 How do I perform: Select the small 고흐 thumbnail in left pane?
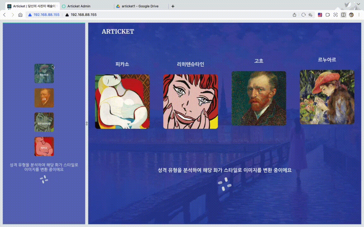(x=44, y=98)
